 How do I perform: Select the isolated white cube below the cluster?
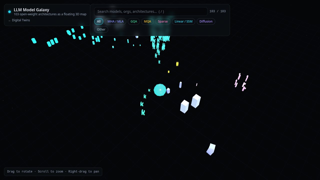pos(211,149)
